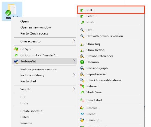The width and height of the screenshot is (151, 127).
Task: Click the Show log icon
Action: pyautogui.click(x=82, y=44)
